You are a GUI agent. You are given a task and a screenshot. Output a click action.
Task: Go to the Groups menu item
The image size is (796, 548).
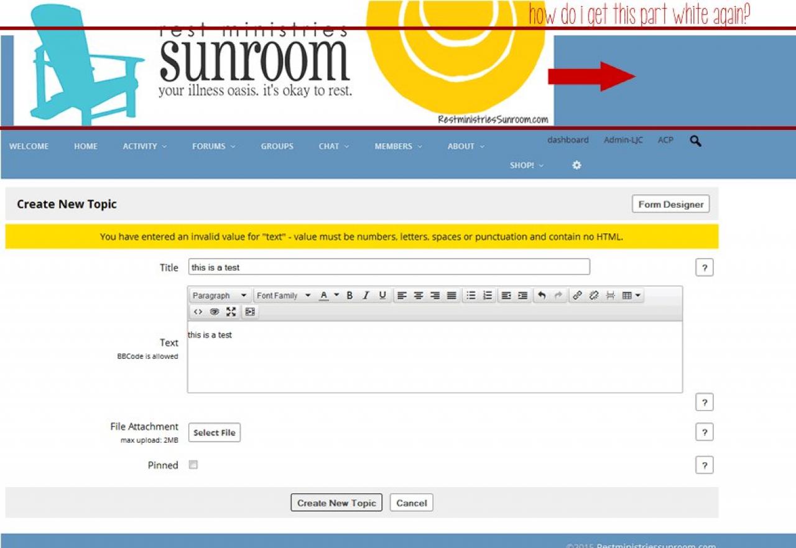277,146
